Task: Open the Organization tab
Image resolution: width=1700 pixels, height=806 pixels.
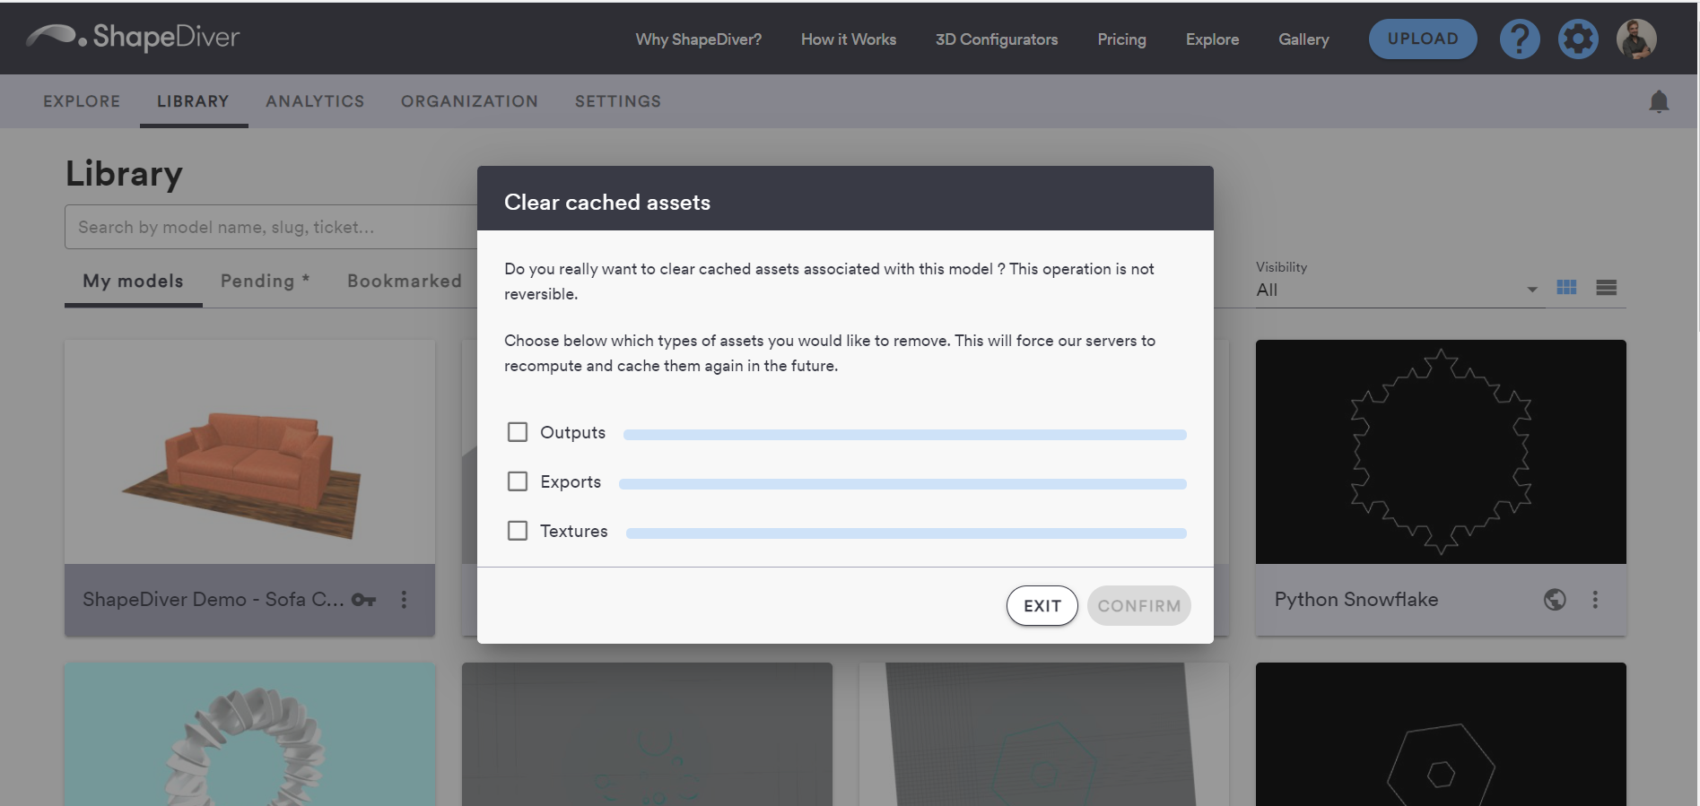Action: 469,101
